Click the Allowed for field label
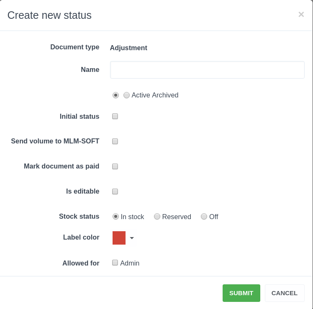The width and height of the screenshot is (313, 309). coord(81,263)
